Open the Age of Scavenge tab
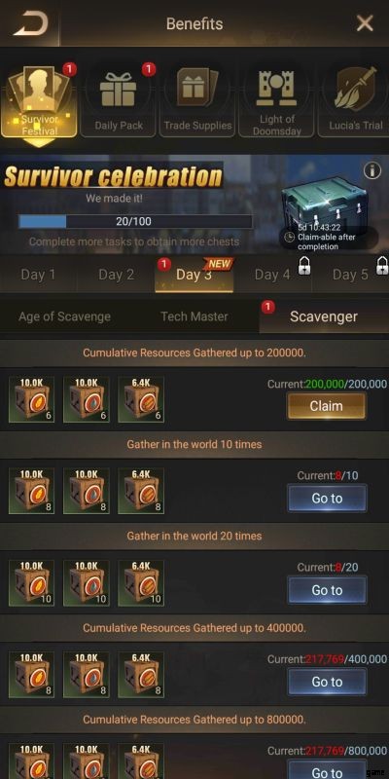Viewport: 389px width, 779px height. [64, 317]
